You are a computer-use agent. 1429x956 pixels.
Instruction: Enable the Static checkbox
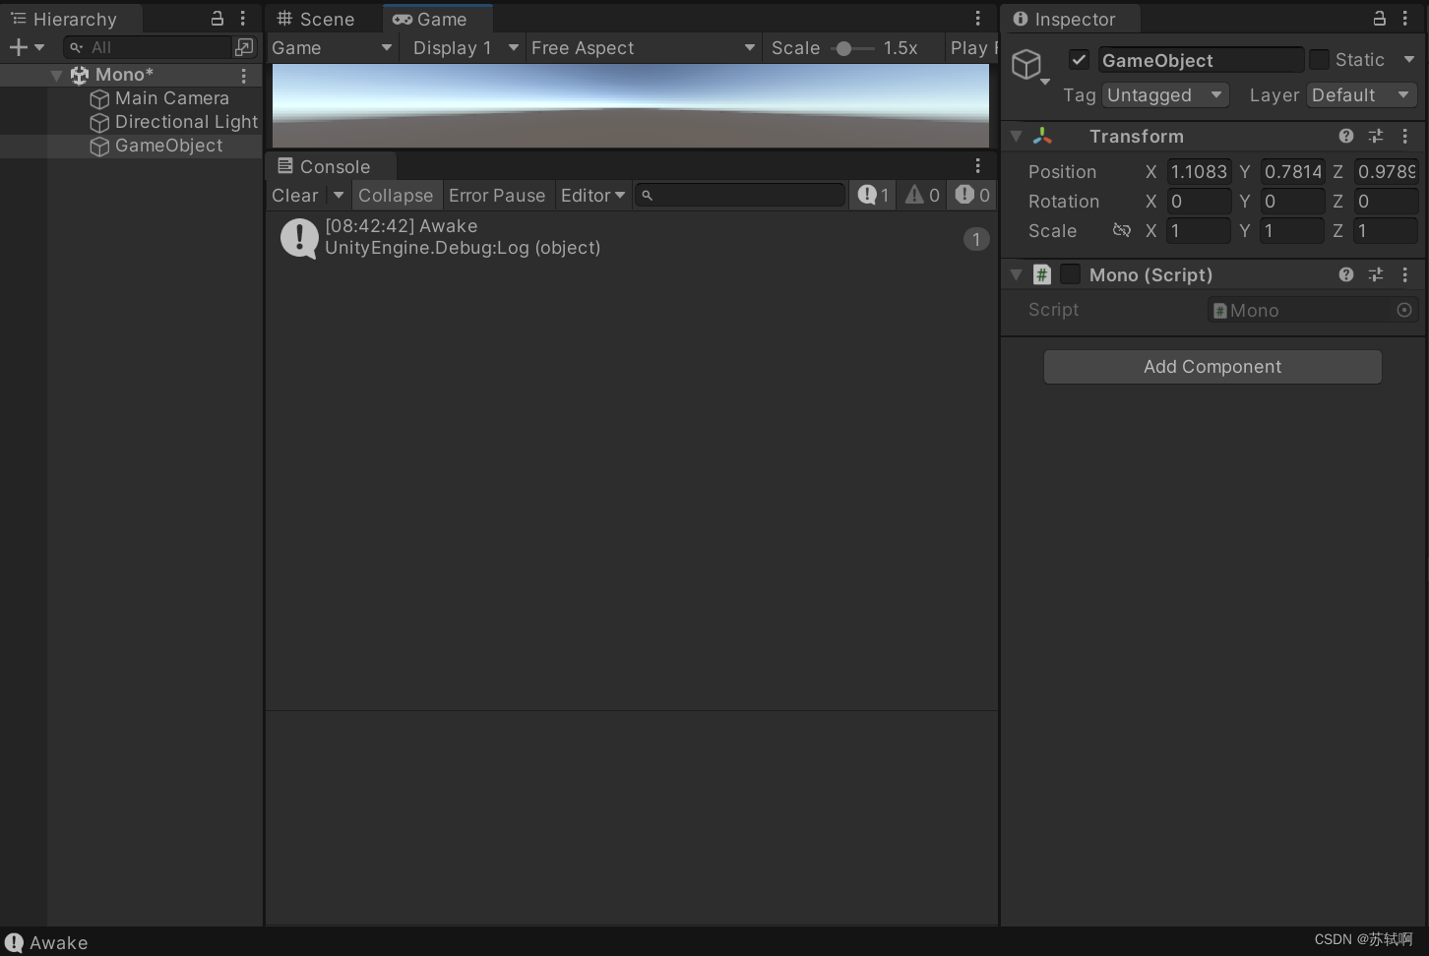pyautogui.click(x=1319, y=59)
